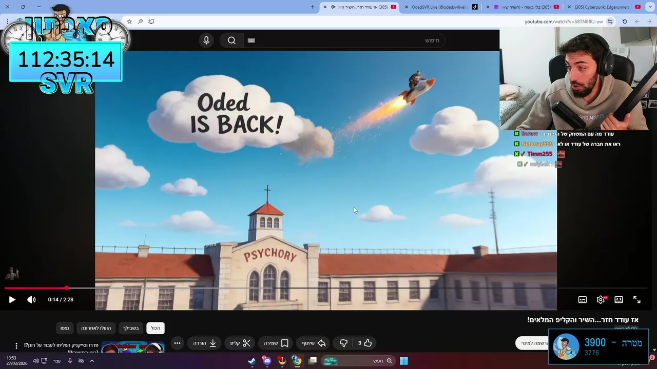The height and width of the screenshot is (369, 657).
Task: Click the network icon in system tray
Action: pos(44,361)
